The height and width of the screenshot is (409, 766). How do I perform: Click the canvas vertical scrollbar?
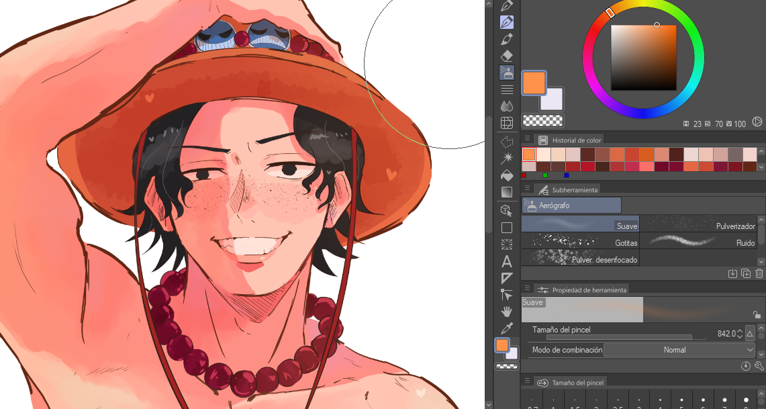tap(489, 173)
